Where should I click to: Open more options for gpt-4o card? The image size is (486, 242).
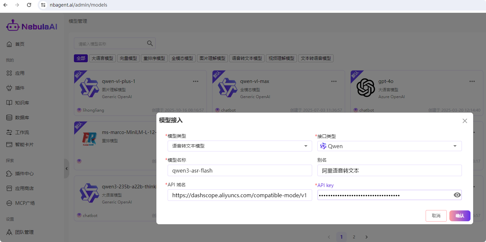click(472, 81)
